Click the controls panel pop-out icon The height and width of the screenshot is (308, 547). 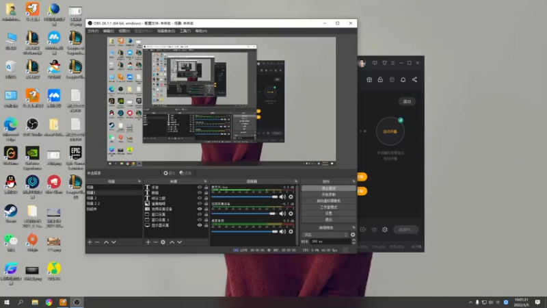[x=353, y=181]
